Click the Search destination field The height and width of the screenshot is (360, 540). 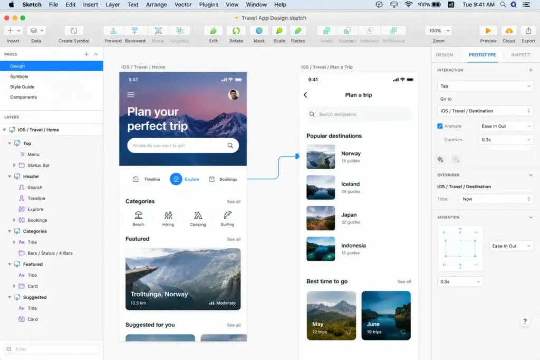click(x=358, y=114)
